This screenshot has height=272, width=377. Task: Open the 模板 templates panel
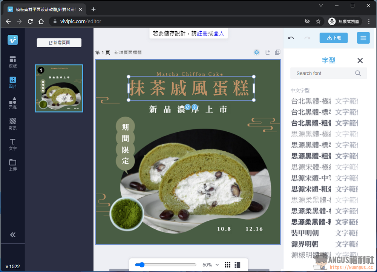click(13, 62)
